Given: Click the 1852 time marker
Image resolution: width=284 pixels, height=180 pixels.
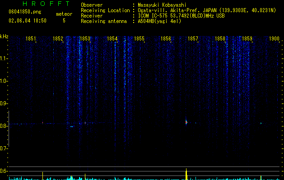Looking at the screenshot, I should pos(58,39).
